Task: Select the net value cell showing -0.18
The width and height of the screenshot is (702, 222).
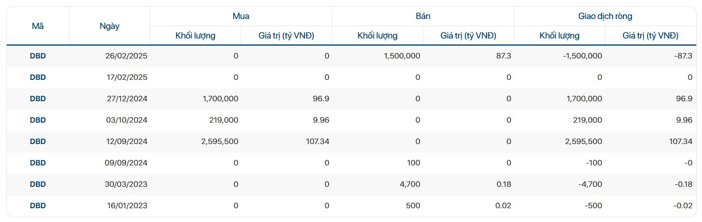Action: pos(682,184)
